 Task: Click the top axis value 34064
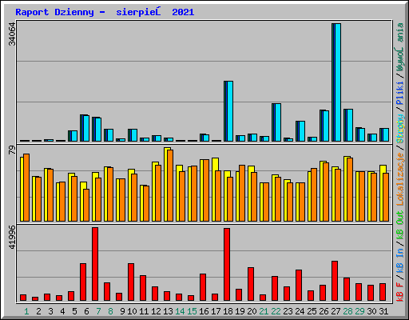pos(12,34)
